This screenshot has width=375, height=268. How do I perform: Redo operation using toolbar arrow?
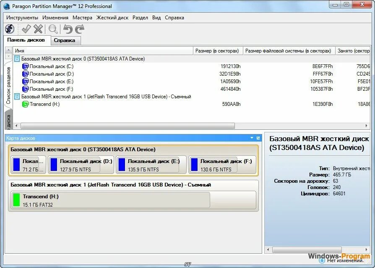[x=80, y=29]
